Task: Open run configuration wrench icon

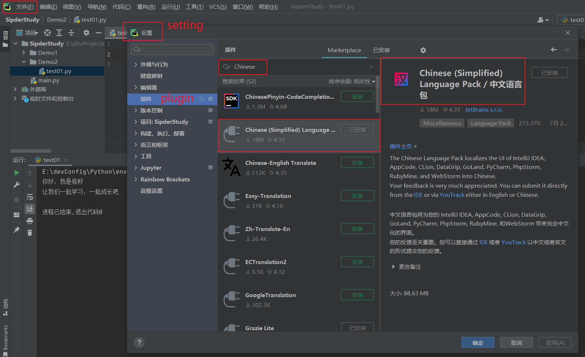Action: click(17, 185)
